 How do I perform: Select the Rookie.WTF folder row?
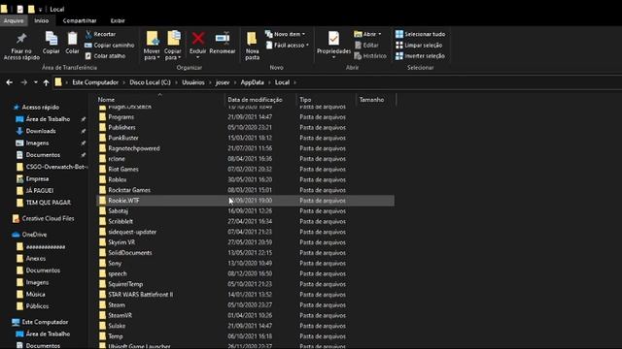(246, 201)
